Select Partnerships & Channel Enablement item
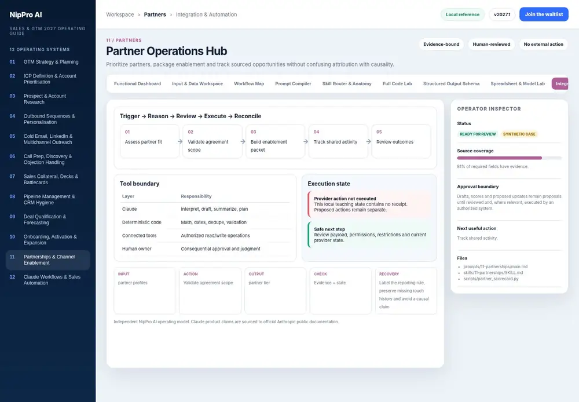579x402 pixels. pyautogui.click(x=48, y=260)
